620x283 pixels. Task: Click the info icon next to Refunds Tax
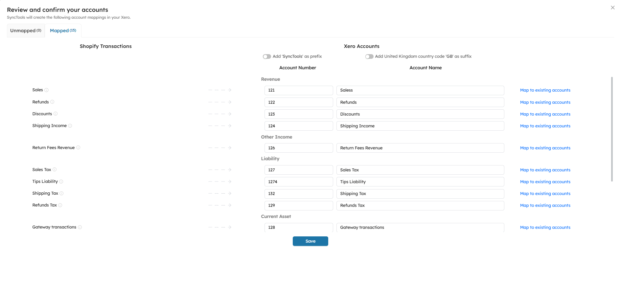point(60,205)
